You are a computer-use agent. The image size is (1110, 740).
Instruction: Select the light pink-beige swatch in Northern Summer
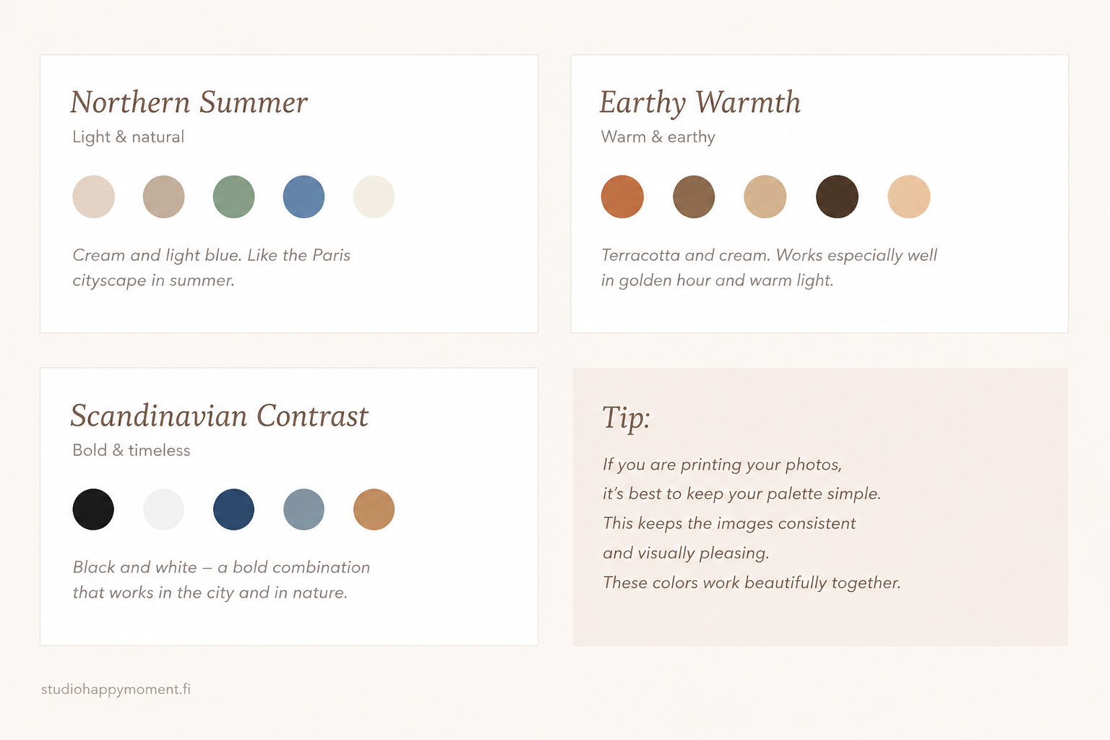coord(93,197)
